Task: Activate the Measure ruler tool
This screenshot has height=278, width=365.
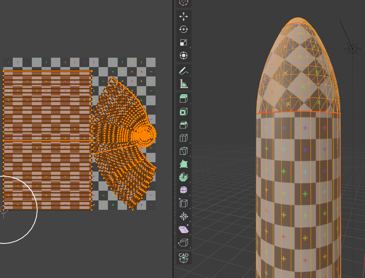Action: 184,84
